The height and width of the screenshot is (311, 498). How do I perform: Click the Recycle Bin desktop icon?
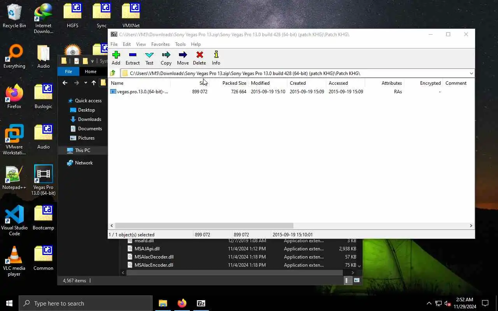click(x=14, y=16)
